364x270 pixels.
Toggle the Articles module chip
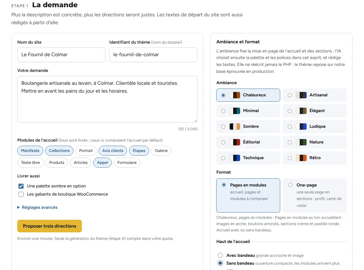coord(81,162)
